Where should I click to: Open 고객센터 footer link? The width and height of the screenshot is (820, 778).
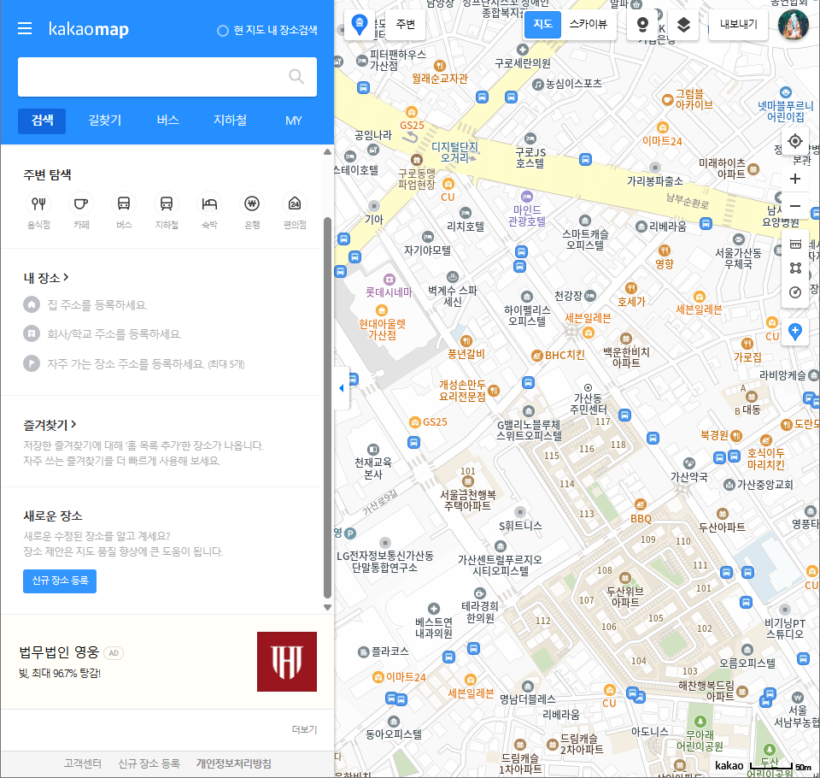click(x=83, y=763)
